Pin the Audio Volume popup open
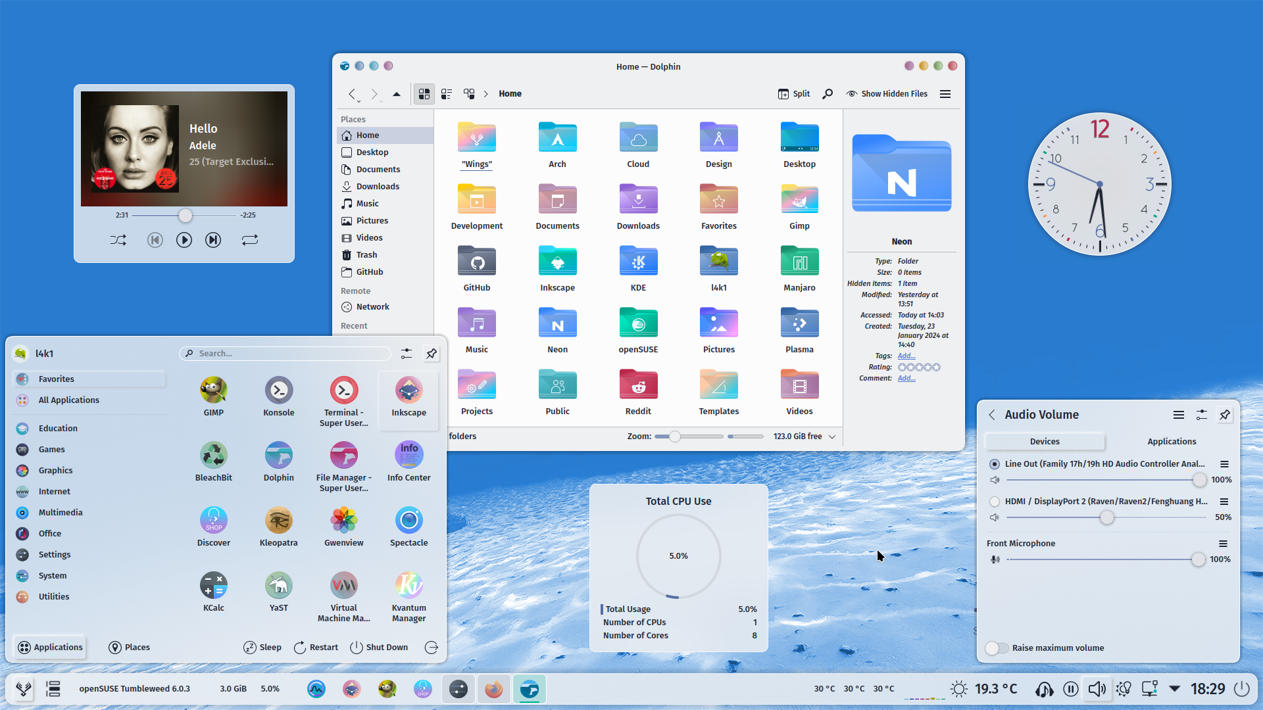 [1225, 415]
